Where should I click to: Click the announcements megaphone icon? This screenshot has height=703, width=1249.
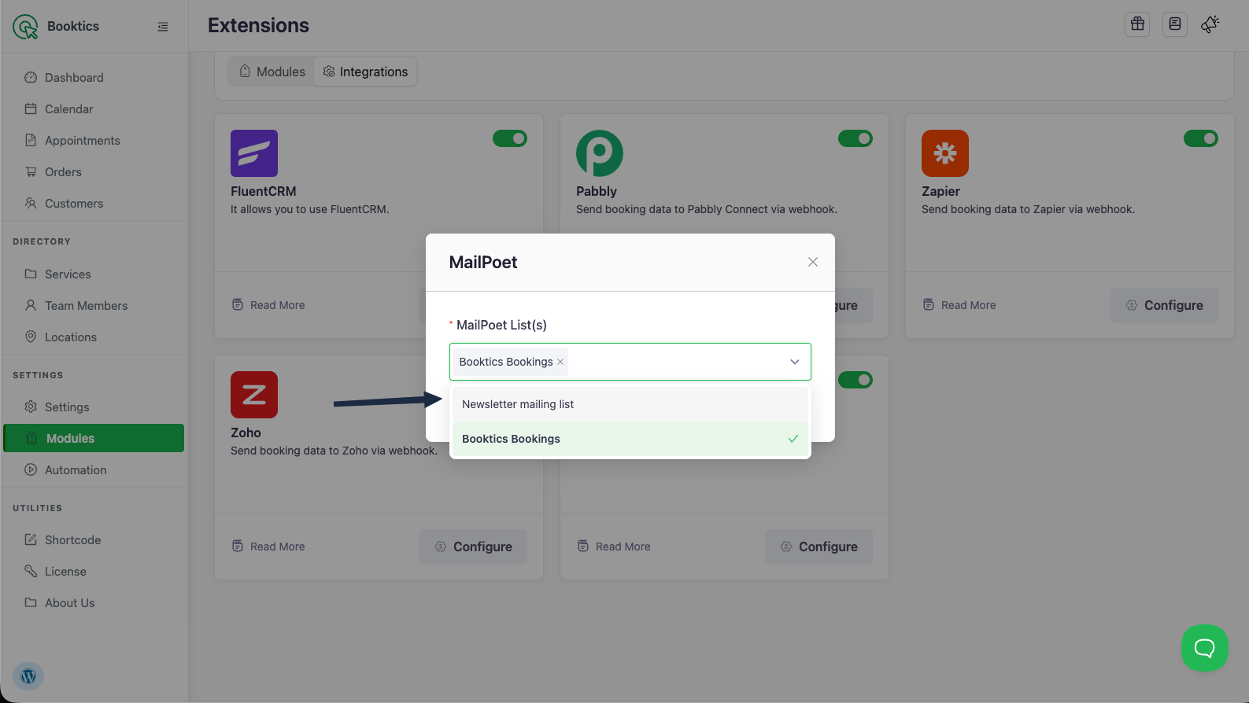pos(1210,24)
